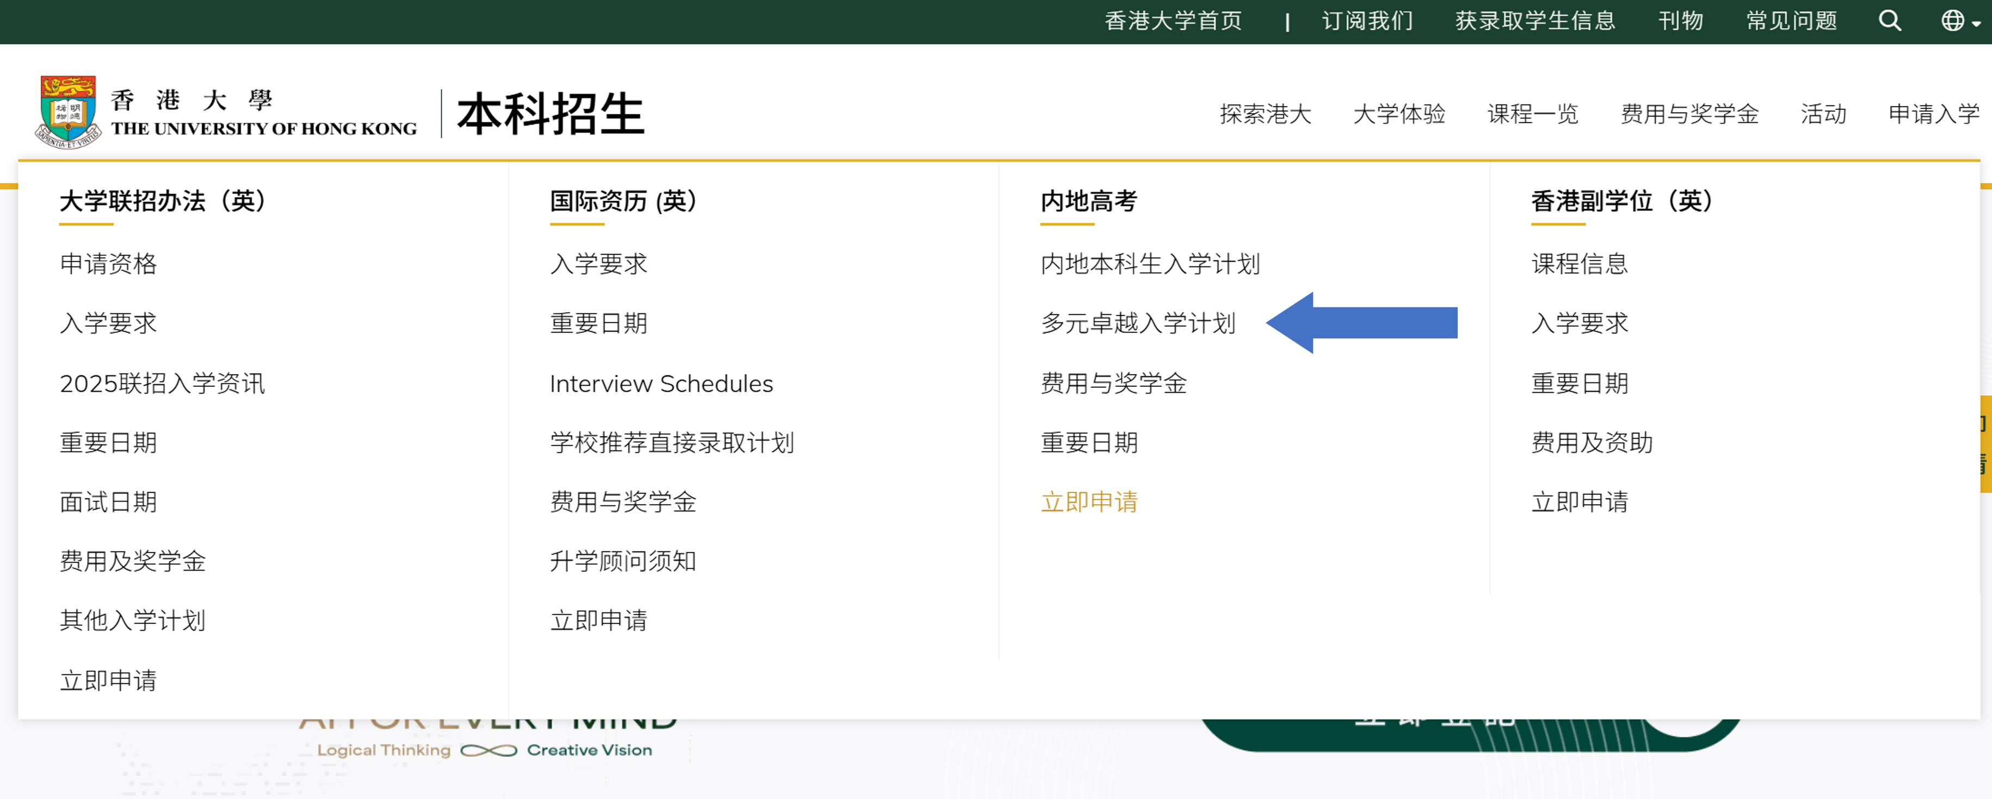1992x799 pixels.
Task: Click 订阅我们 in the top bar
Action: coord(1367,21)
